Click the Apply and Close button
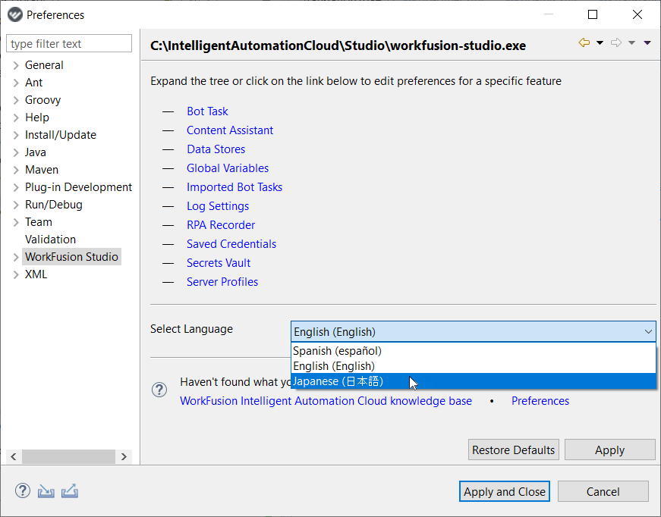Image resolution: width=661 pixels, height=517 pixels. pyautogui.click(x=504, y=491)
